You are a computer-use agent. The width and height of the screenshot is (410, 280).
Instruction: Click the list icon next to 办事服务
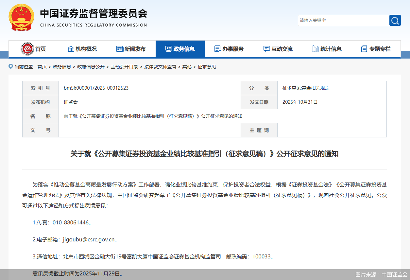[217, 49]
